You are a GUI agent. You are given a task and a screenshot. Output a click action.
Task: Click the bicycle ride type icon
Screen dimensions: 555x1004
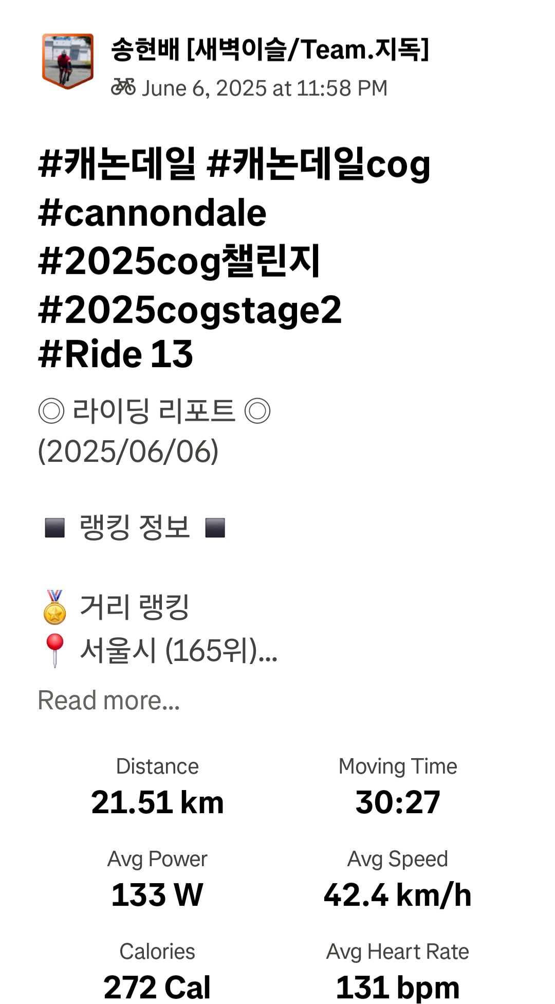(x=123, y=87)
